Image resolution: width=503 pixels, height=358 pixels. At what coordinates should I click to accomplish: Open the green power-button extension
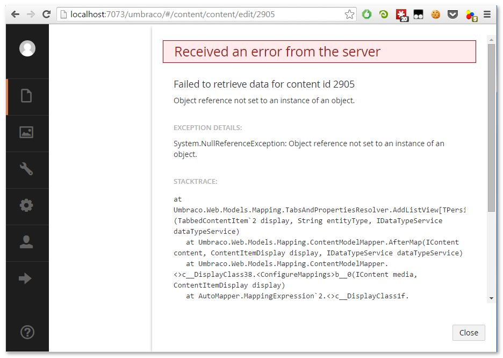tap(367, 15)
